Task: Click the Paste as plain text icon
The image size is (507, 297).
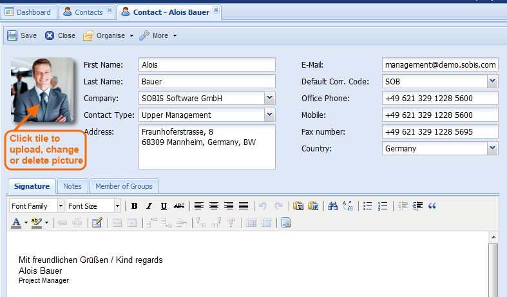Action: pos(298,206)
